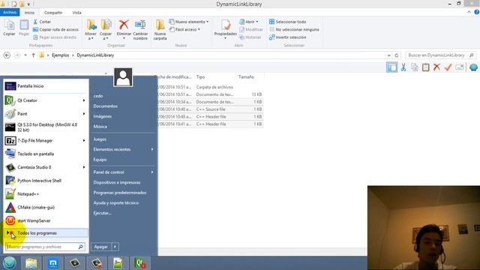Click Todos los programas
The image size is (480, 270).
[46, 233]
